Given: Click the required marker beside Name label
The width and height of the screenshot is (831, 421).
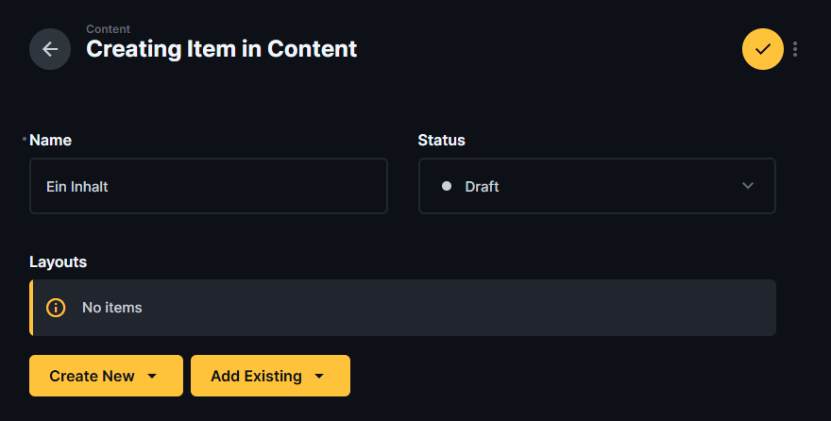Looking at the screenshot, I should [x=25, y=139].
